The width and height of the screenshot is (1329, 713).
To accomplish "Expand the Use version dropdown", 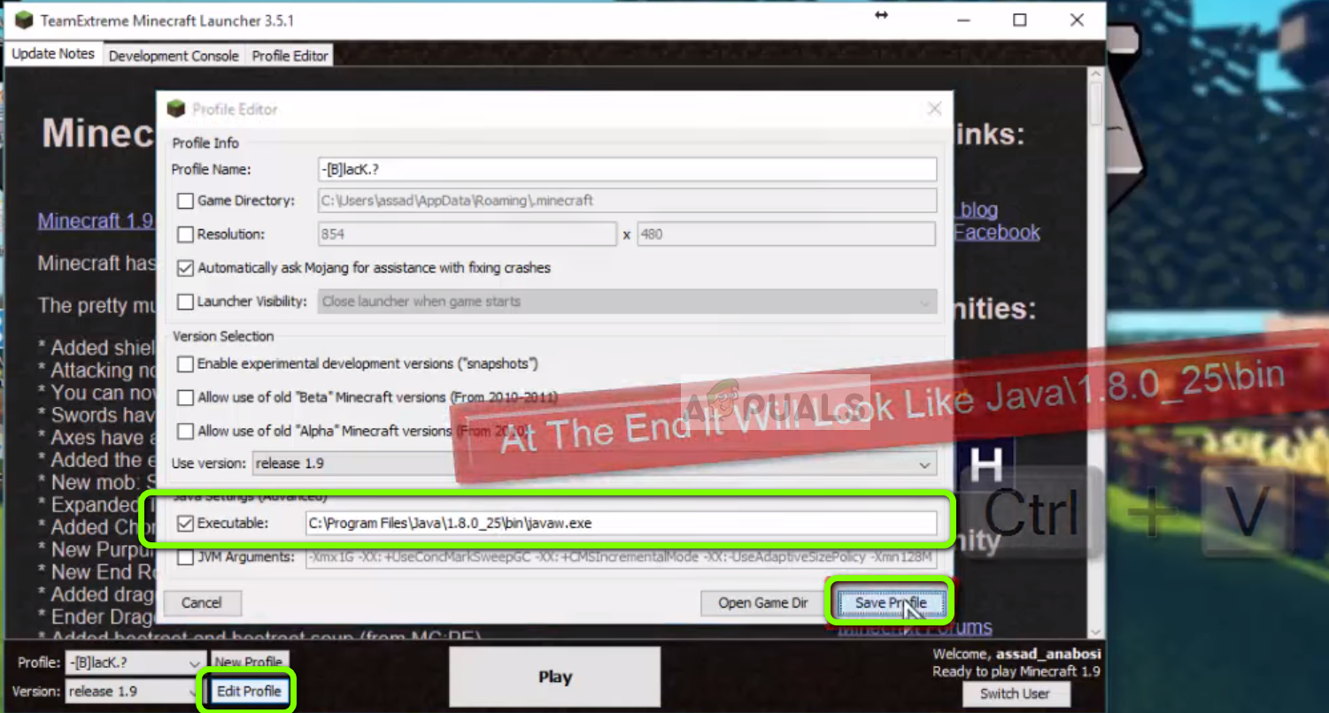I will [x=594, y=464].
